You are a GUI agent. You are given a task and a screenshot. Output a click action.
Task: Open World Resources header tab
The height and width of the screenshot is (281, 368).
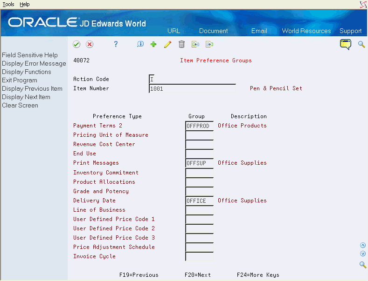pyautogui.click(x=306, y=31)
